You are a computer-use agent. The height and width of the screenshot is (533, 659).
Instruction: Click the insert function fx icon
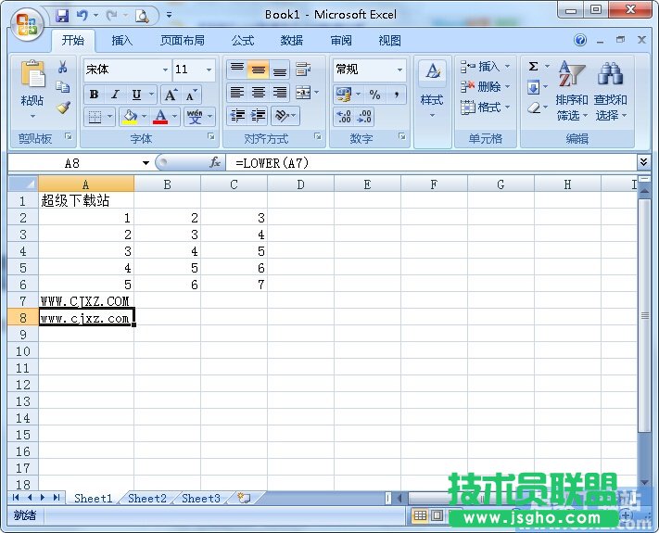215,162
